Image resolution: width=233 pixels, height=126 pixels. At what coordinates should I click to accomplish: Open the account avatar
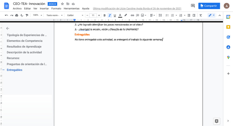click(226, 6)
